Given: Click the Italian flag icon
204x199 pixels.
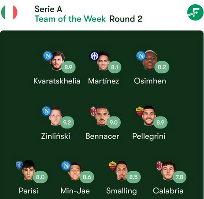Looking at the screenshot, I should pos(9,12).
